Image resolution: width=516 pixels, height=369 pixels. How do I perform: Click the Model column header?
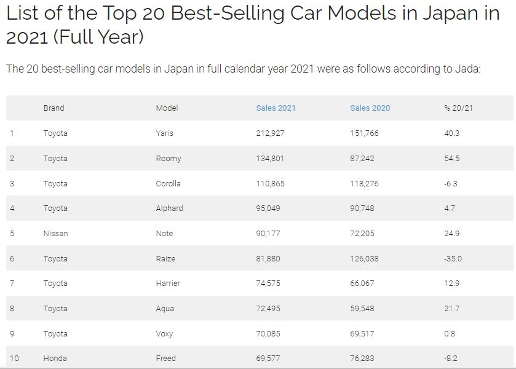(167, 108)
